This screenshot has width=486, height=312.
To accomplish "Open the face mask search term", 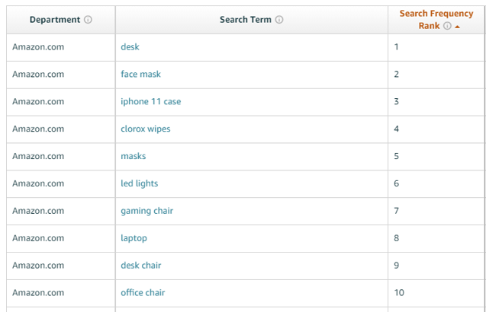I will 140,75.
